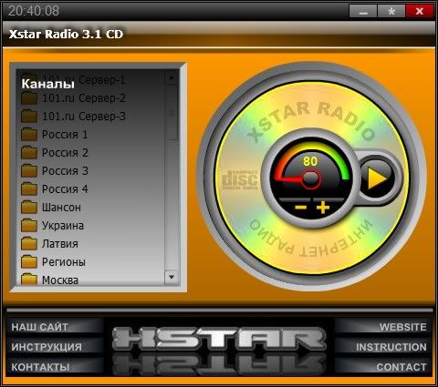Open the 101.ru Сервер-2 folder icon

29,98
